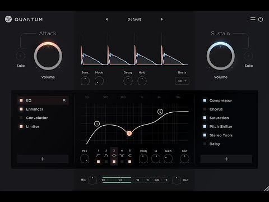This screenshot has height=202, width=269.
Task: Click the Hold knob
Action: click(x=142, y=81)
